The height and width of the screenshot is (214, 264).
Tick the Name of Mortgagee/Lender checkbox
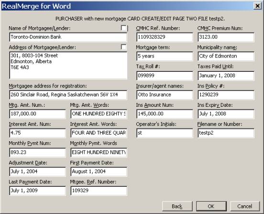tap(124, 28)
